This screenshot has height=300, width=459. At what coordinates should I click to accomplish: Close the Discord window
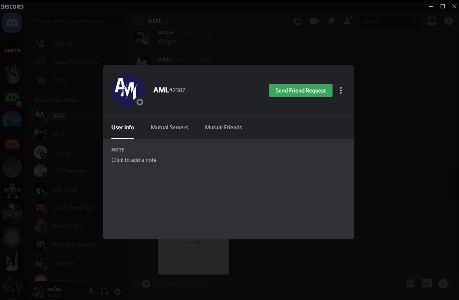coord(454,6)
